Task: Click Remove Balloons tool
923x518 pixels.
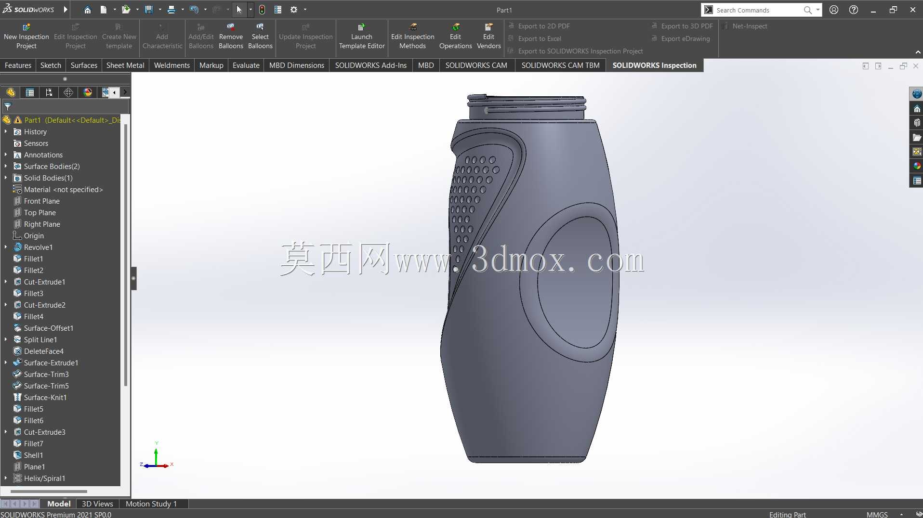Action: 231,36
